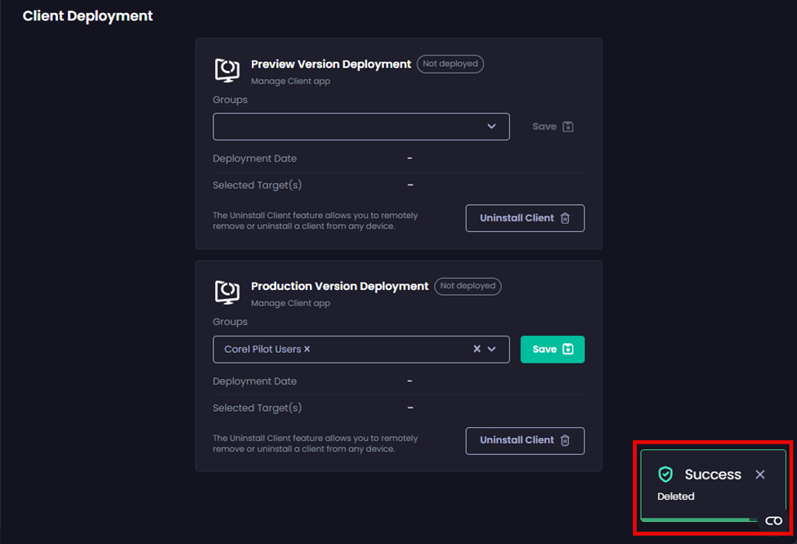Image resolution: width=797 pixels, height=544 pixels.
Task: Click the Production Version Deployment monitor icon
Action: [x=226, y=292]
